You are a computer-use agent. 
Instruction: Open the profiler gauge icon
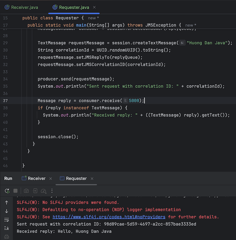43,191
